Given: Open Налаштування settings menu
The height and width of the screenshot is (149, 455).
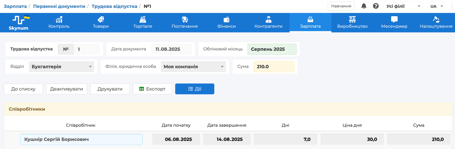Looking at the screenshot, I should pyautogui.click(x=436, y=23).
